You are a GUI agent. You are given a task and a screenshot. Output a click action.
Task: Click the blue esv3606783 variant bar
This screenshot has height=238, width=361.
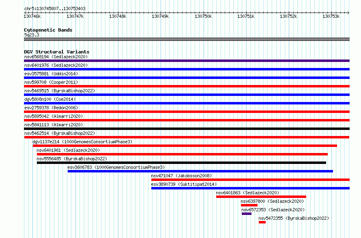pos(200,171)
